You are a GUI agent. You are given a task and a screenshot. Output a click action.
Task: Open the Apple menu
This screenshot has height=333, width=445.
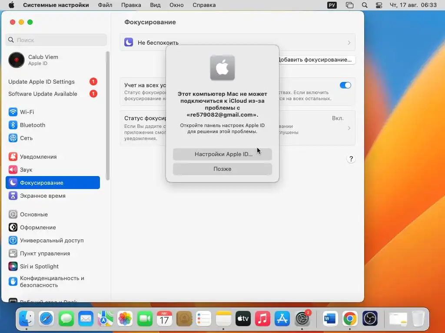pos(11,5)
